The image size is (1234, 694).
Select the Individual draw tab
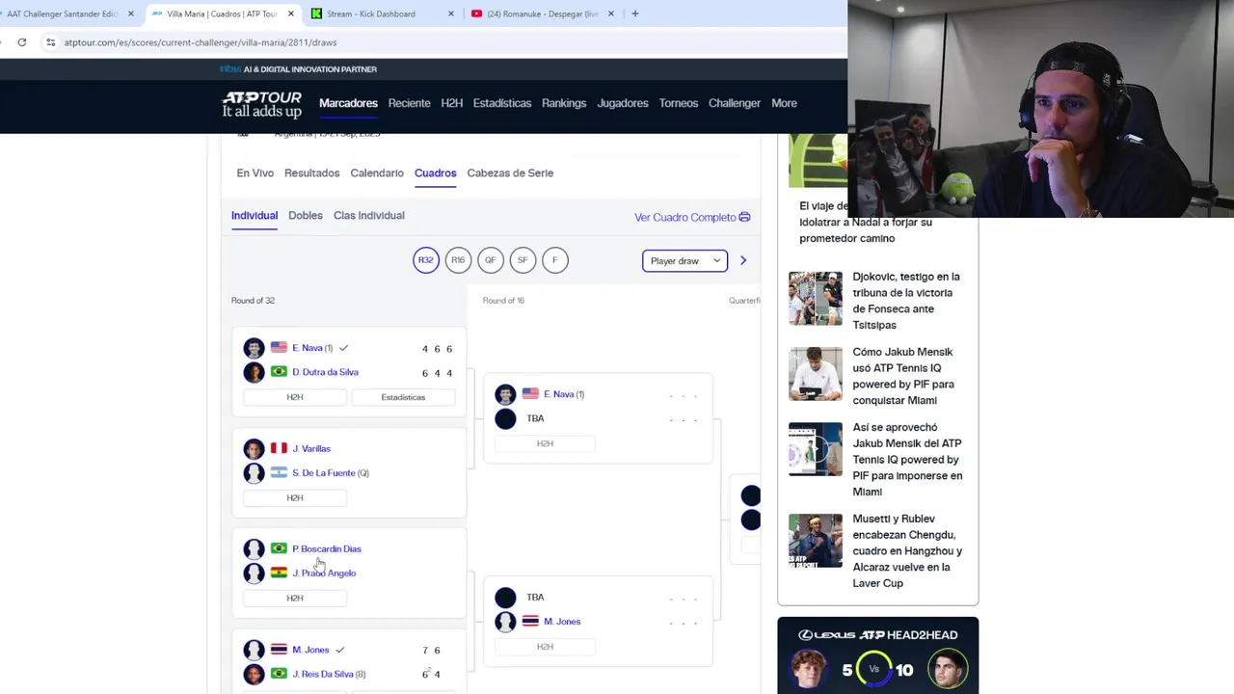coord(255,215)
